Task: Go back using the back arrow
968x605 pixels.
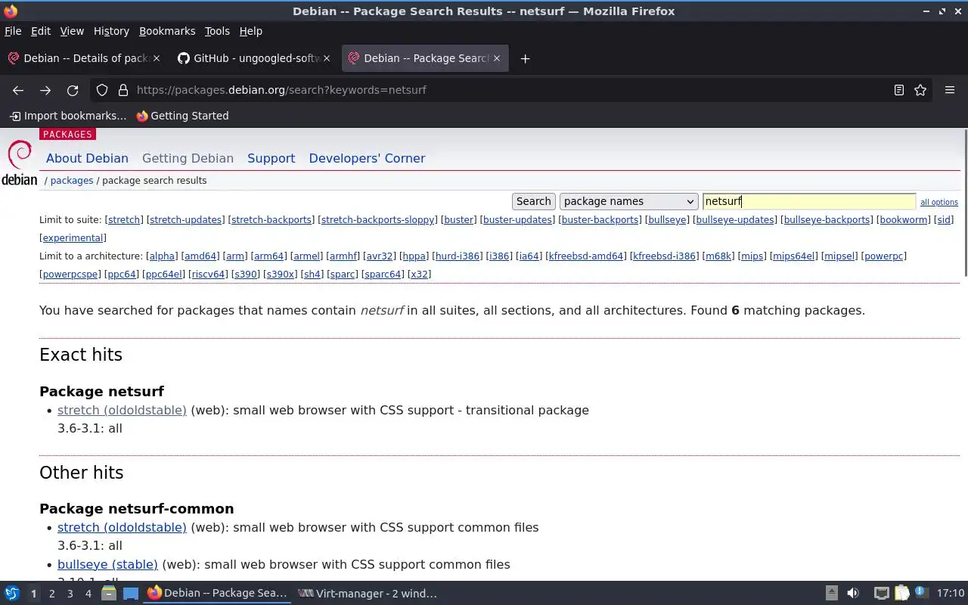Action: (x=18, y=90)
